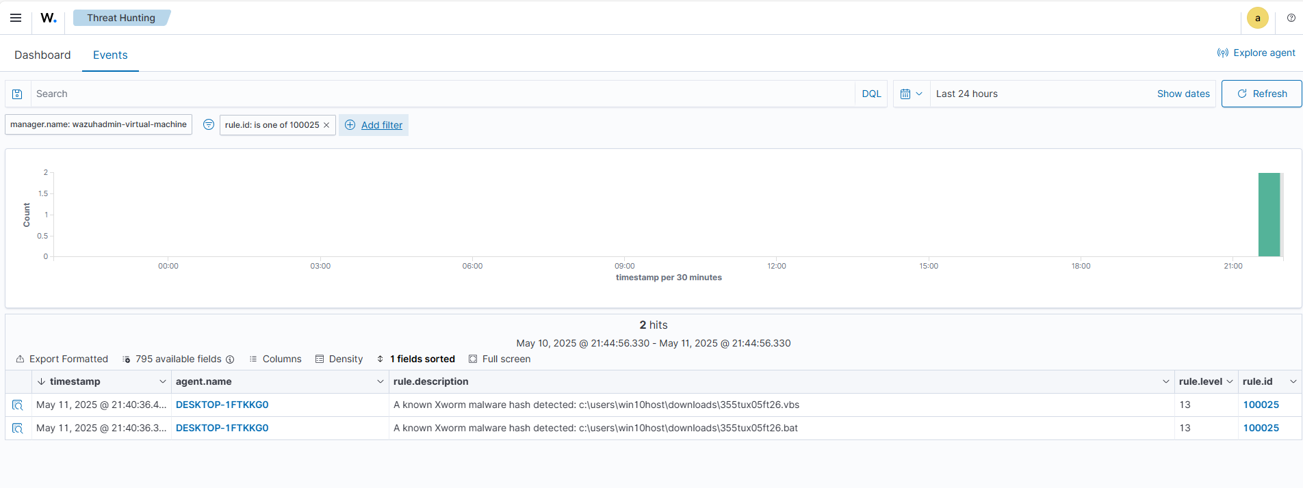Inspect document details for the .bat event
The height and width of the screenshot is (488, 1303).
click(18, 429)
